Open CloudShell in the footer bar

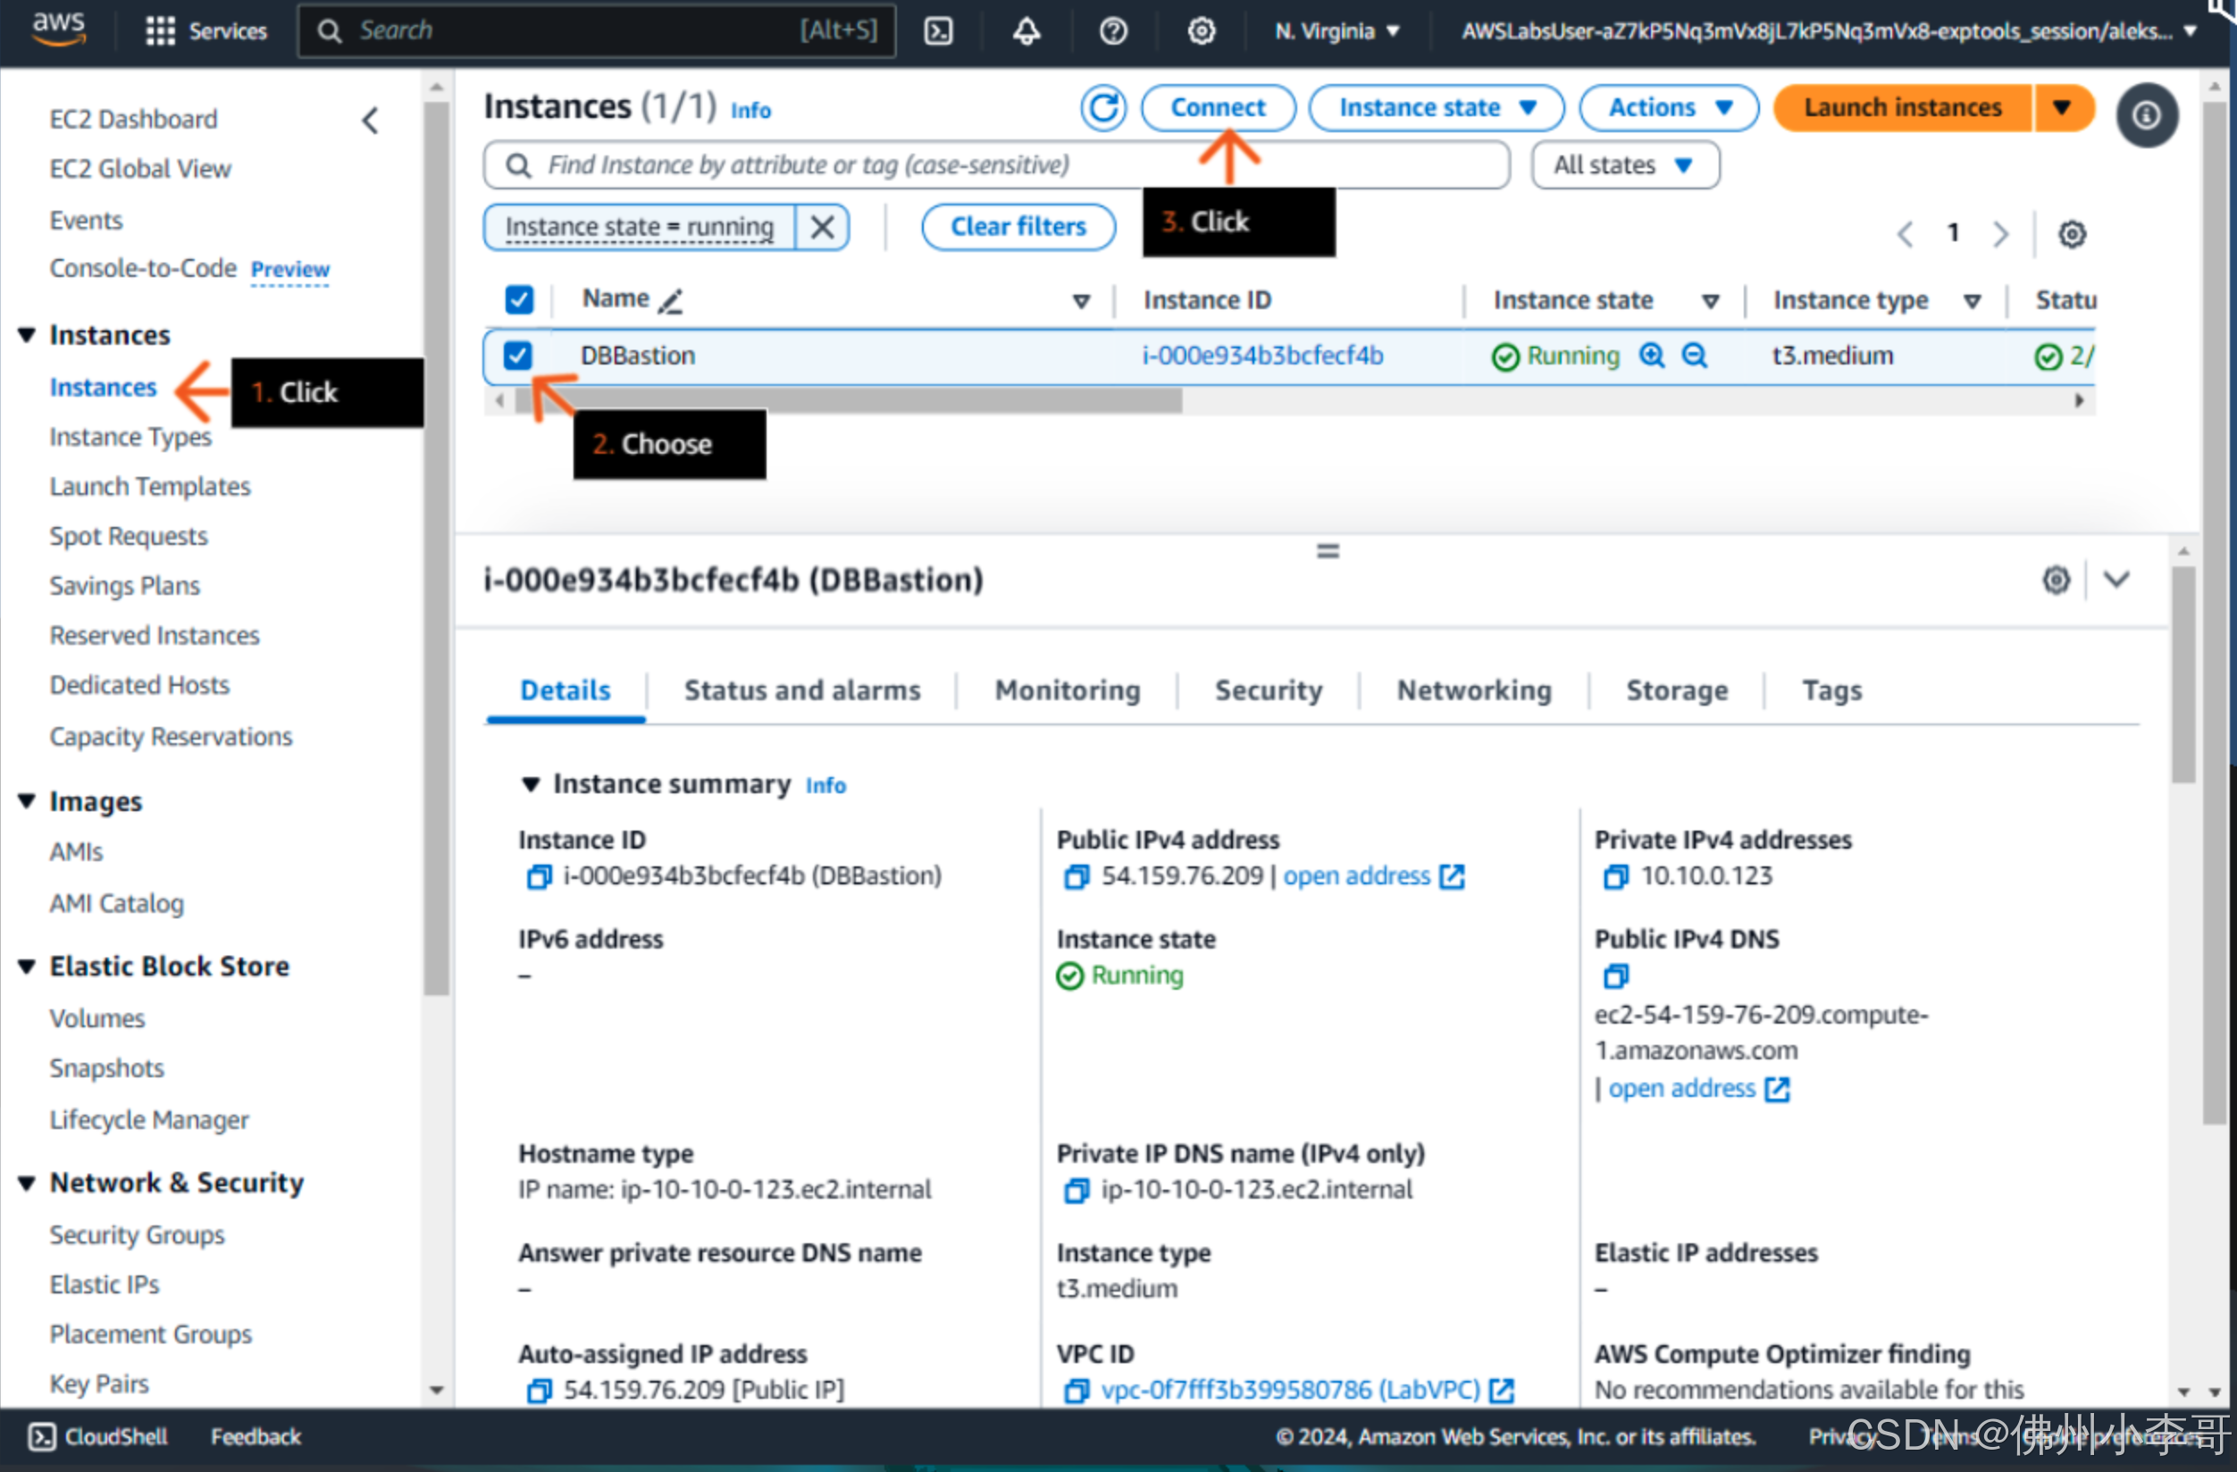[x=96, y=1437]
